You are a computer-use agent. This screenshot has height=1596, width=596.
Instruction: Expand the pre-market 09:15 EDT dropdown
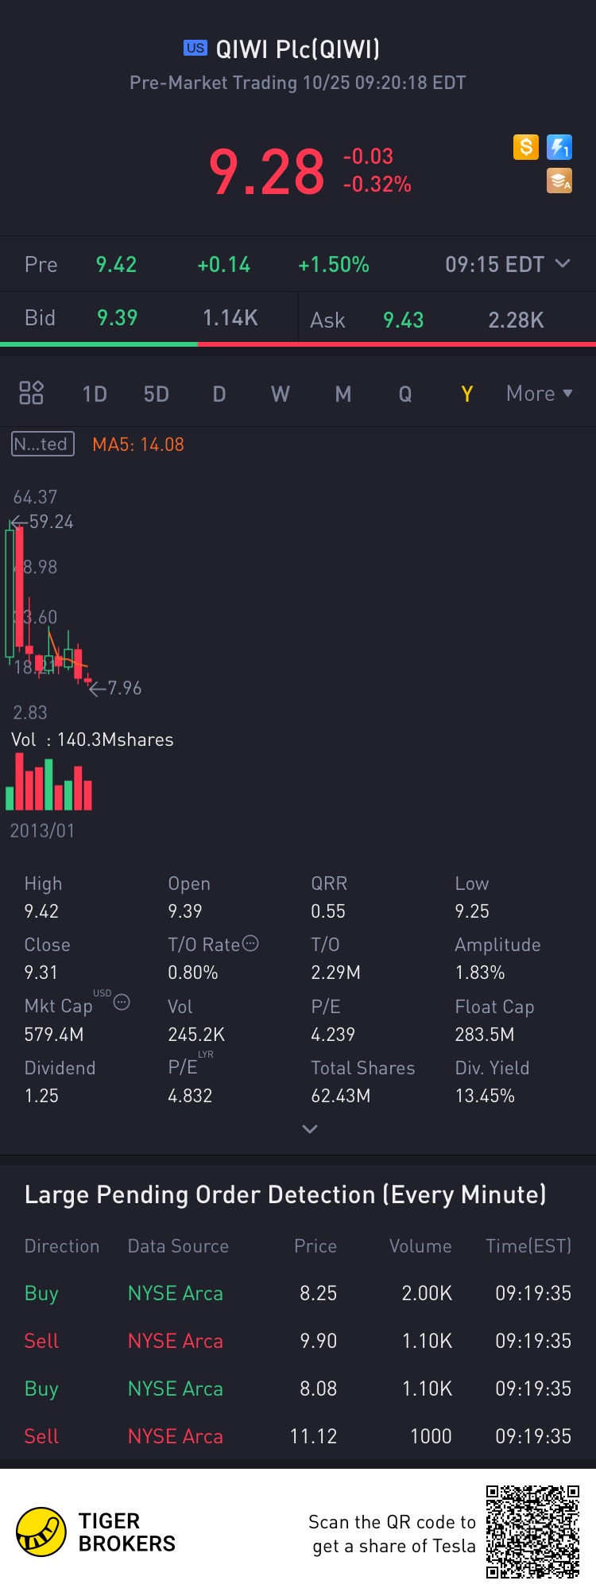coord(563,264)
